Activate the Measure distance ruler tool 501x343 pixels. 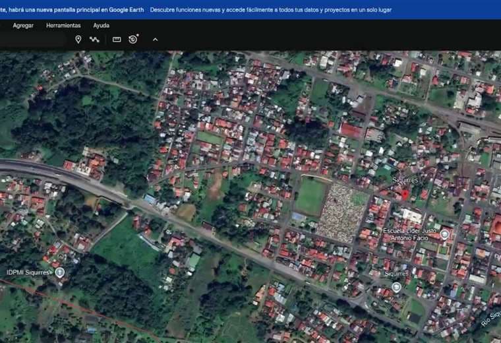[117, 40]
